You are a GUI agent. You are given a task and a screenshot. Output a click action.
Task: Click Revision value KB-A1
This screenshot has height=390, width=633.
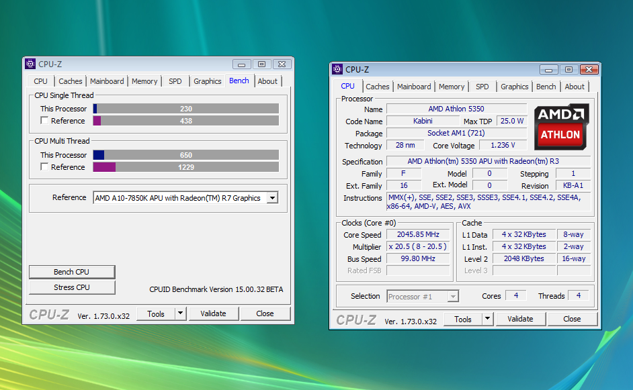pyautogui.click(x=573, y=185)
